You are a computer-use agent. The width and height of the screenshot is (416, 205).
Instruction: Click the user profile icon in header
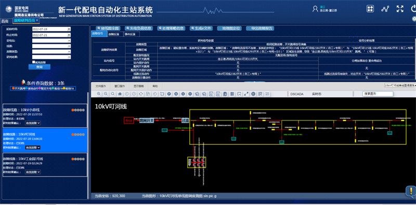coord(315,9)
